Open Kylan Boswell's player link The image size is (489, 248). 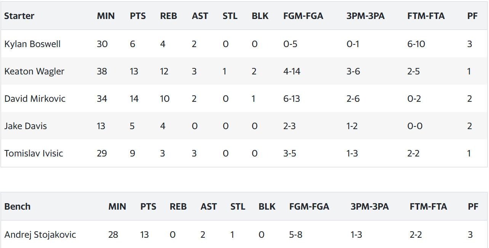[32, 44]
